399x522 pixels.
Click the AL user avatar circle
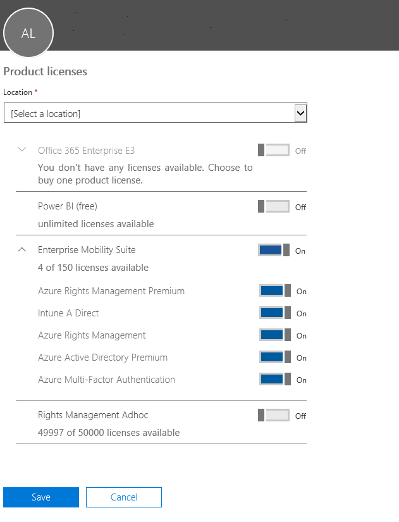28,33
